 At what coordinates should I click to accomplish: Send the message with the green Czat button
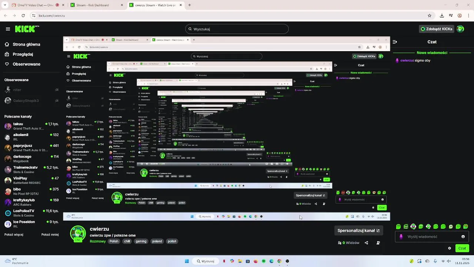(462, 248)
